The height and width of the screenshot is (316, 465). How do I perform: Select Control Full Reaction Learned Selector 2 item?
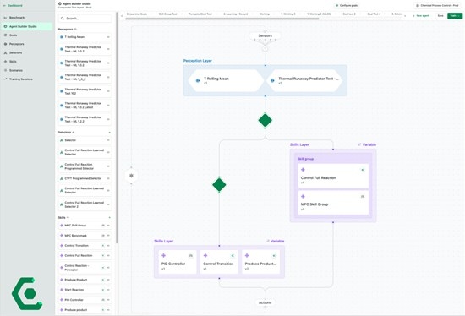coord(85,204)
